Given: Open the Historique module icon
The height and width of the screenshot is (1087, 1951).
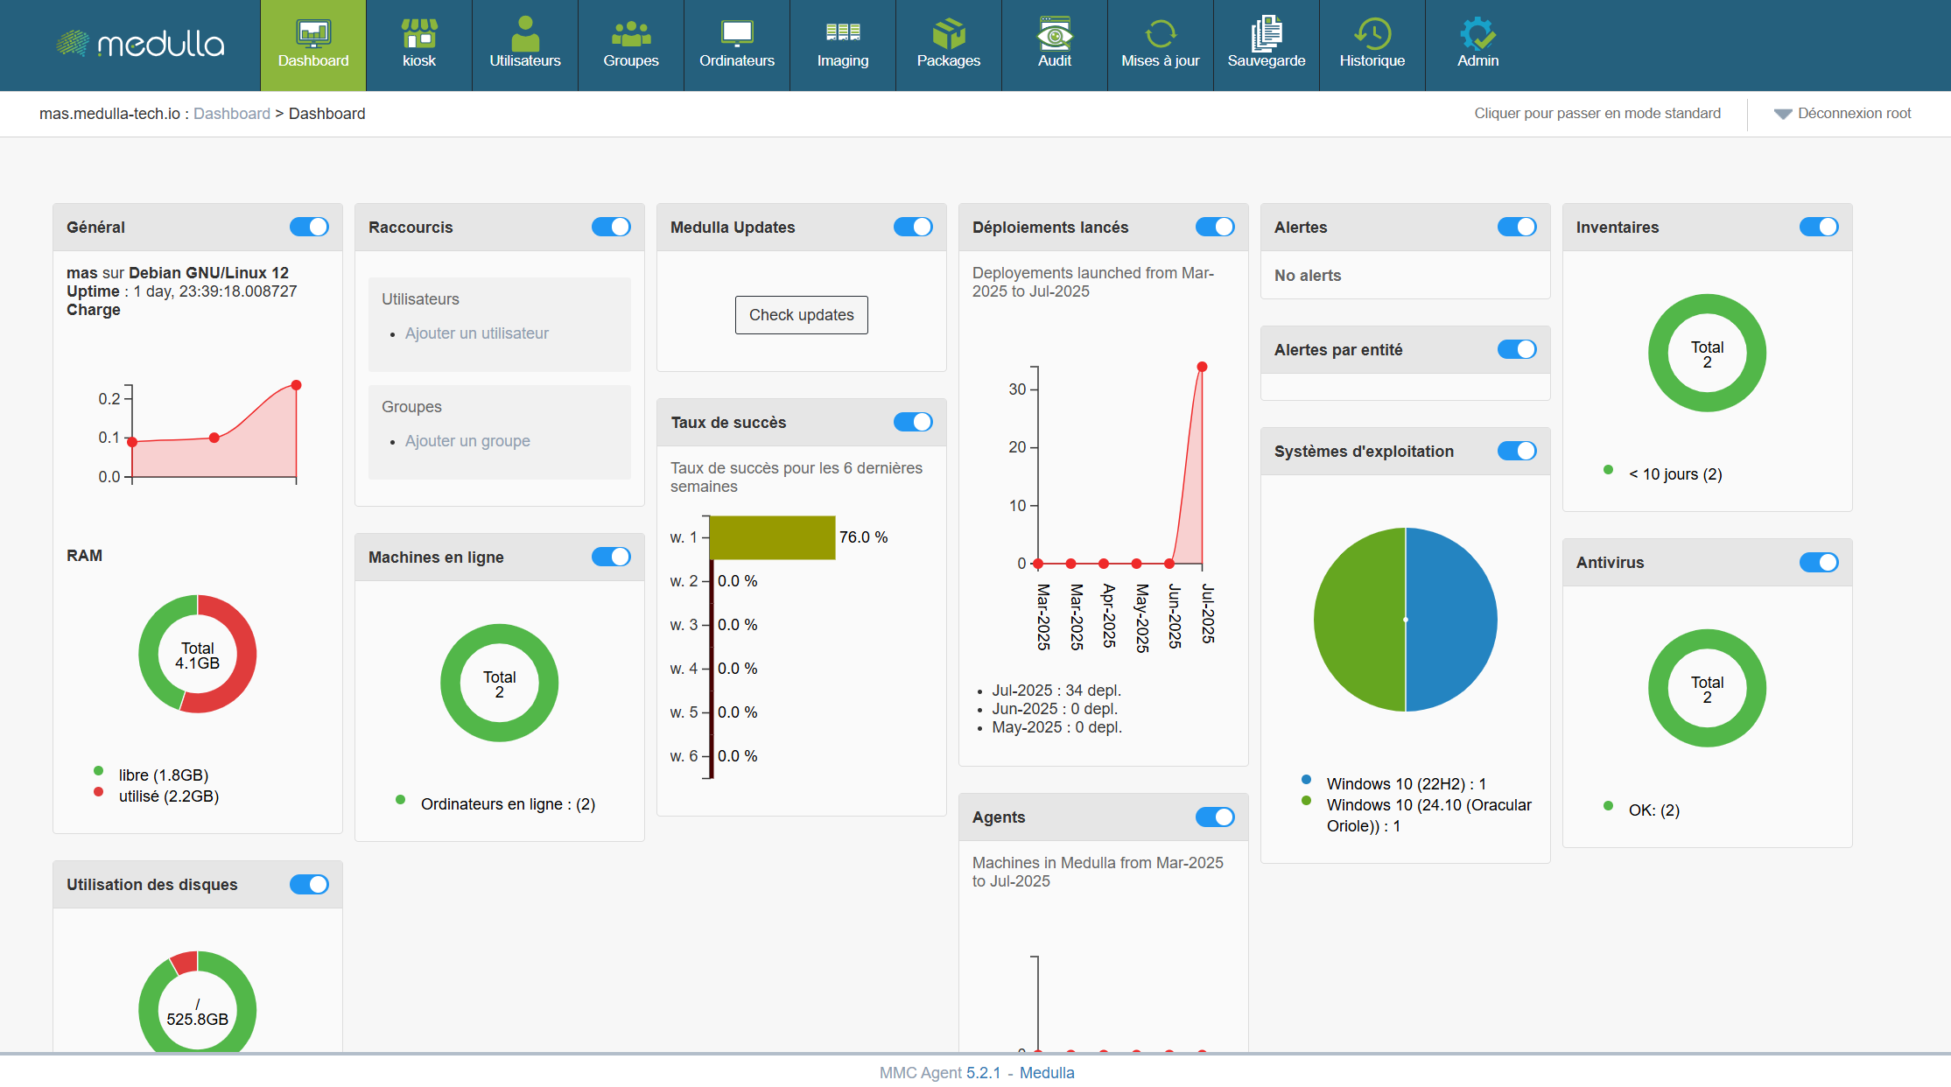Looking at the screenshot, I should click(1372, 45).
